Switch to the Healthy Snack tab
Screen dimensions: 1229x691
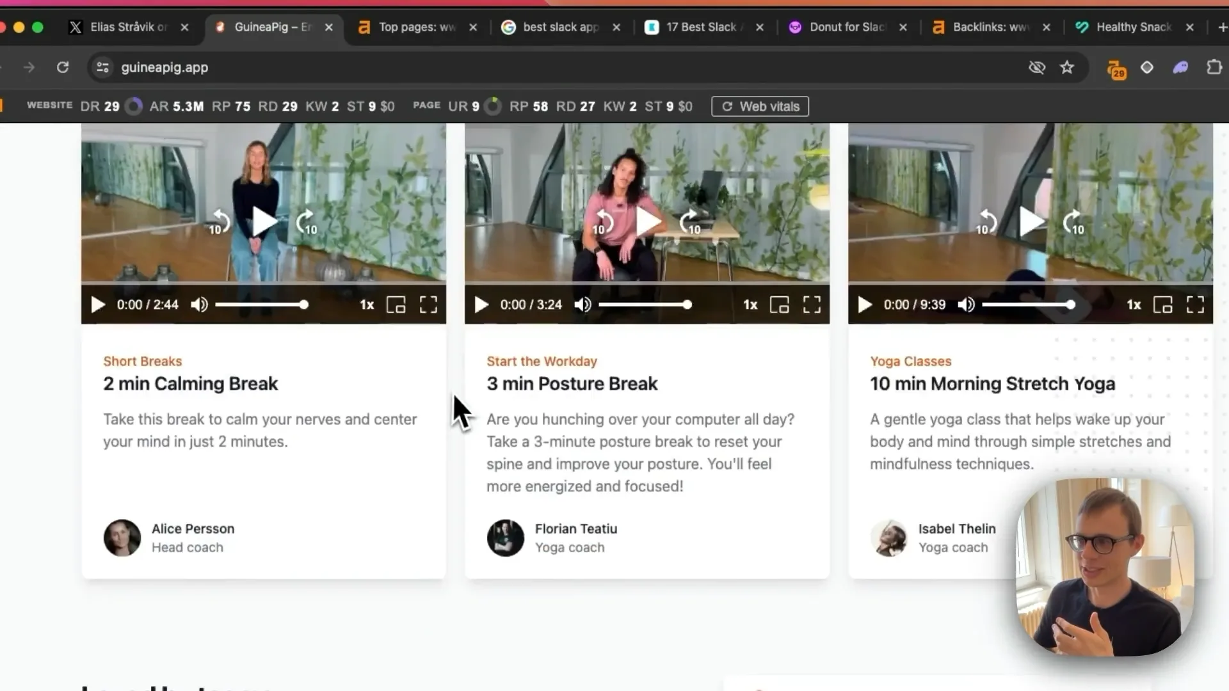point(1134,27)
